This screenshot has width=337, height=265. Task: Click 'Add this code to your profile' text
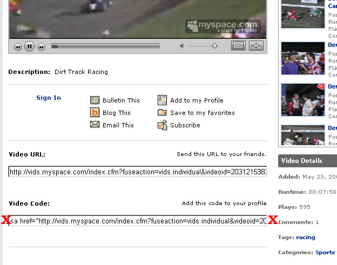[x=224, y=203]
